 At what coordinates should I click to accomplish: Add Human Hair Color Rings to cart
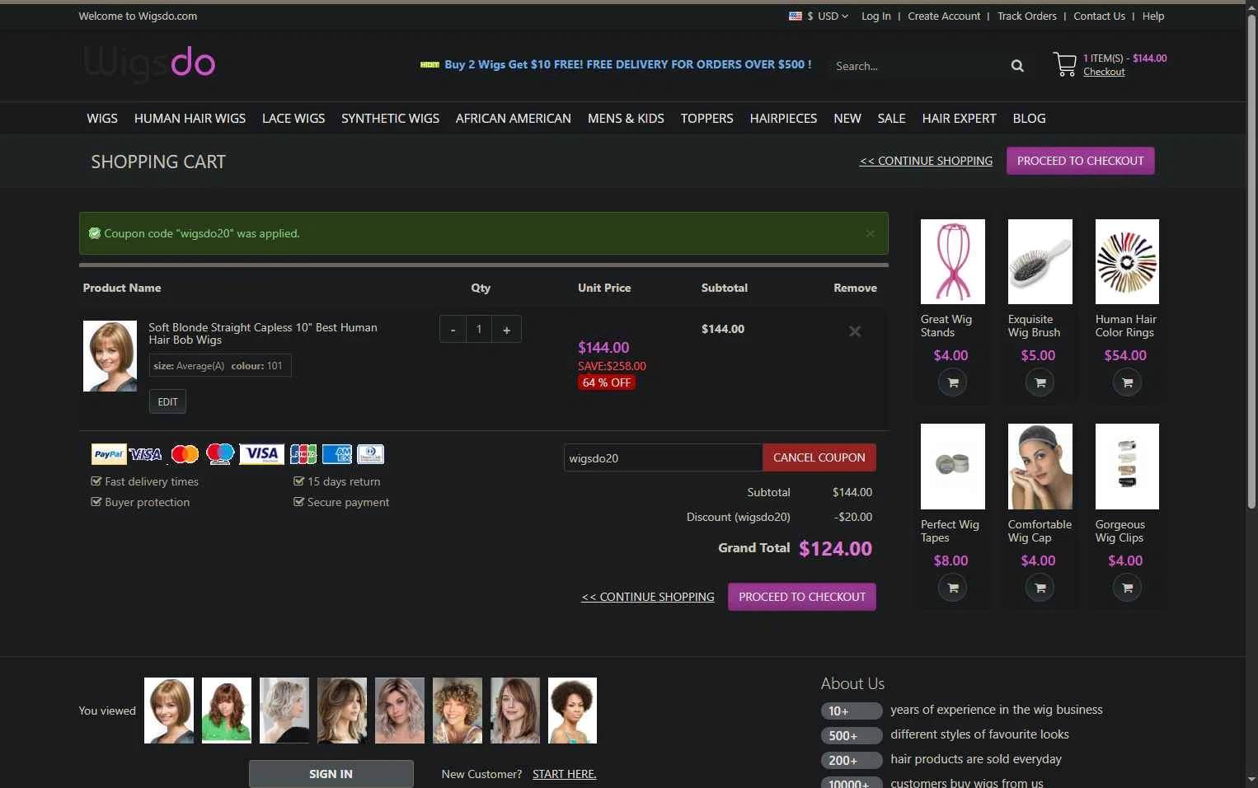(x=1127, y=382)
